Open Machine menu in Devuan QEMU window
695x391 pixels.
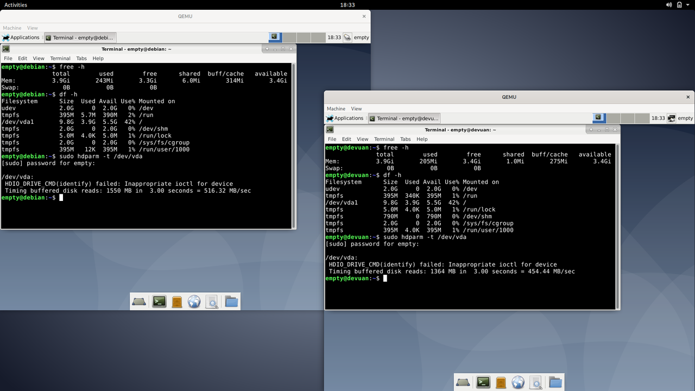[x=336, y=109]
